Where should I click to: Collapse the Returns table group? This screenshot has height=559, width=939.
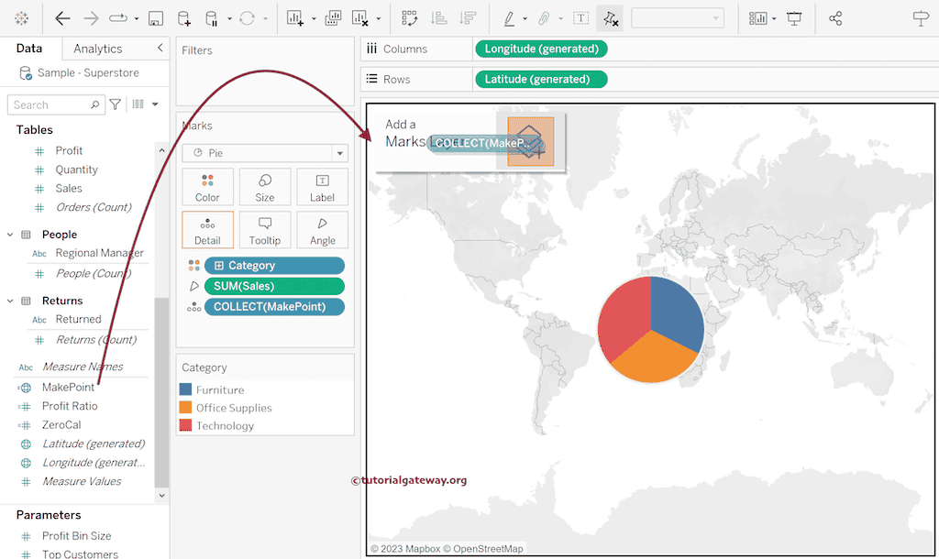pyautogui.click(x=11, y=301)
